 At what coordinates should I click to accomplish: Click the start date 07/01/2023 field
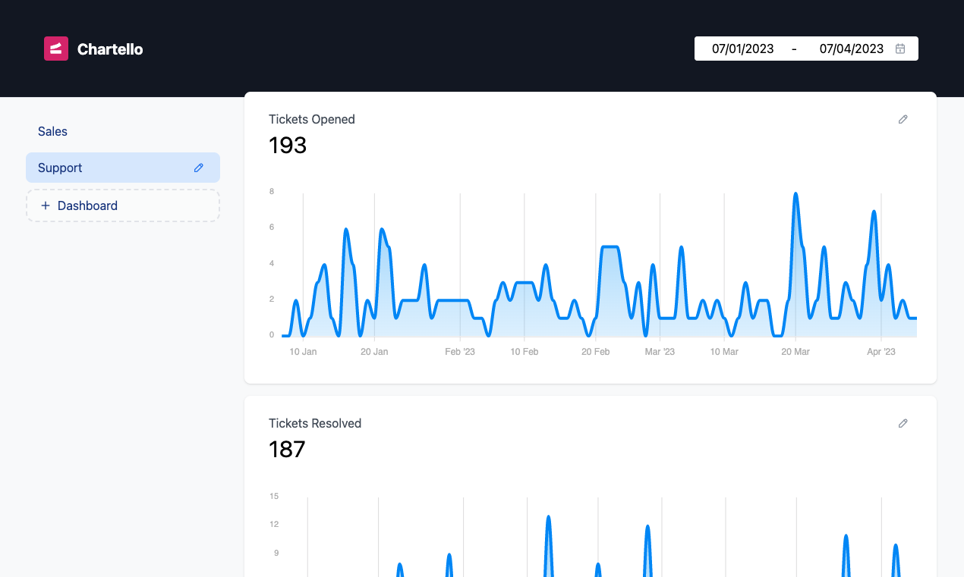(743, 49)
